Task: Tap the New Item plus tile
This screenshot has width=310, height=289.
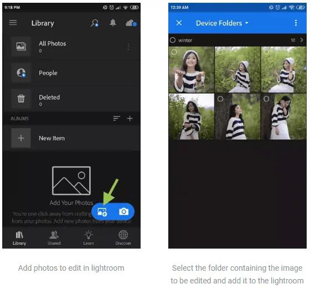Action: point(21,138)
